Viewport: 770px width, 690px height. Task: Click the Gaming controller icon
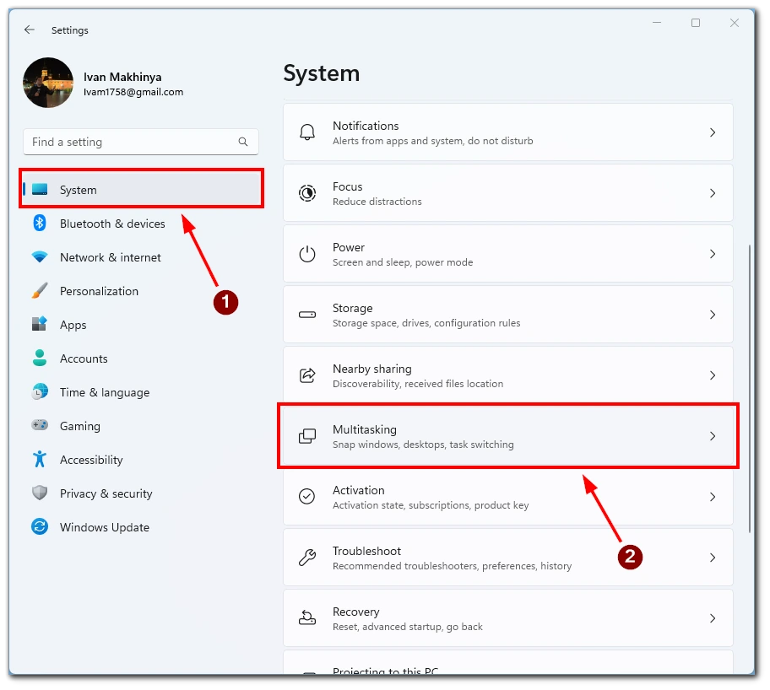tap(40, 425)
